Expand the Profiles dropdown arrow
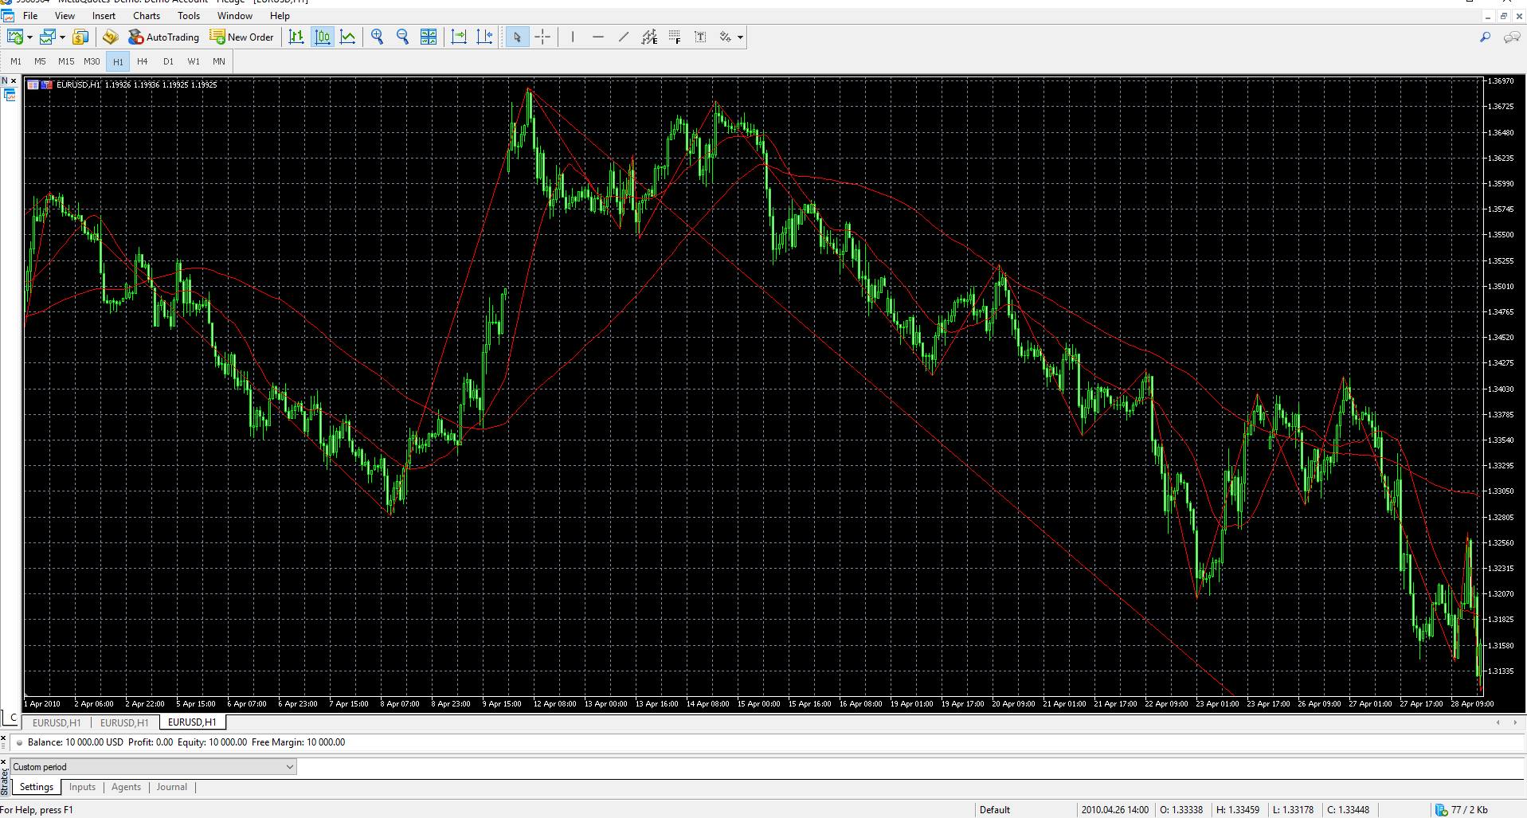Image resolution: width=1527 pixels, height=818 pixels. (x=62, y=37)
